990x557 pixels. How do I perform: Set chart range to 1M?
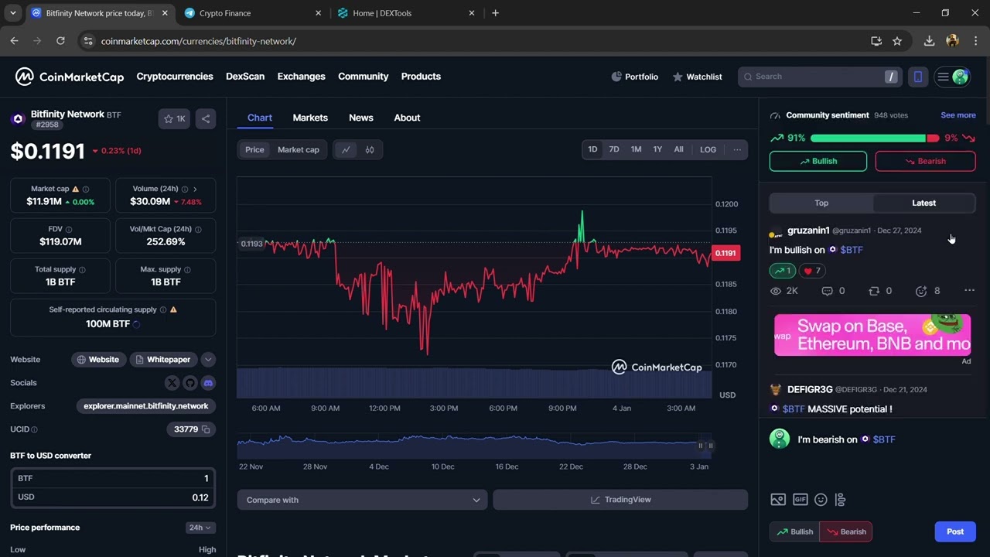pyautogui.click(x=636, y=150)
